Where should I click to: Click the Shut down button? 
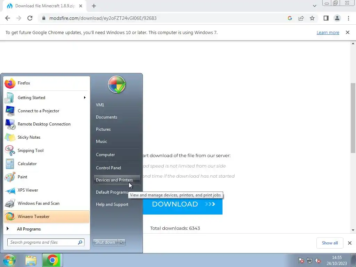(x=105, y=242)
